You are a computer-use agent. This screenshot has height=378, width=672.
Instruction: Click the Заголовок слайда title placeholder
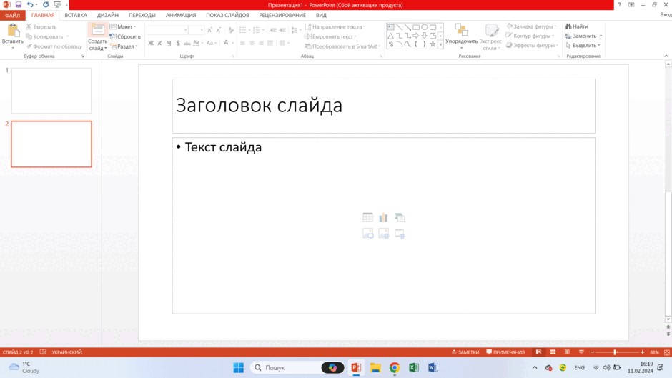point(384,106)
